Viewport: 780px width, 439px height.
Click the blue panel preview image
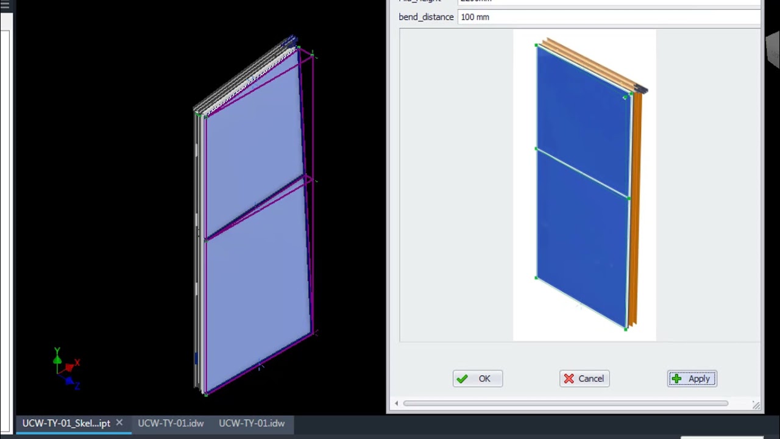coord(584,185)
